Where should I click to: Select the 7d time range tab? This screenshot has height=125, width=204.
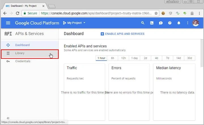[x=167, y=58]
